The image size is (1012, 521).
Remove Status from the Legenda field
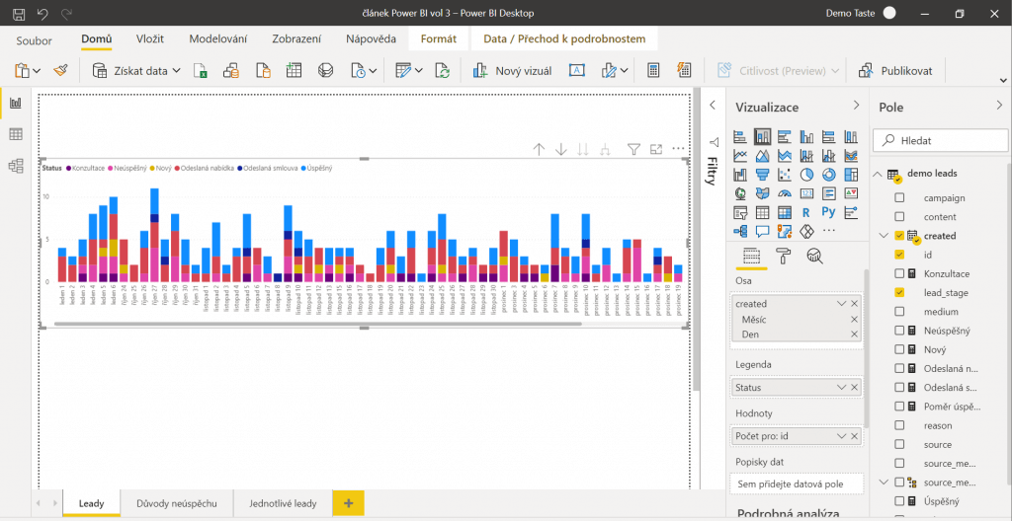(x=854, y=388)
